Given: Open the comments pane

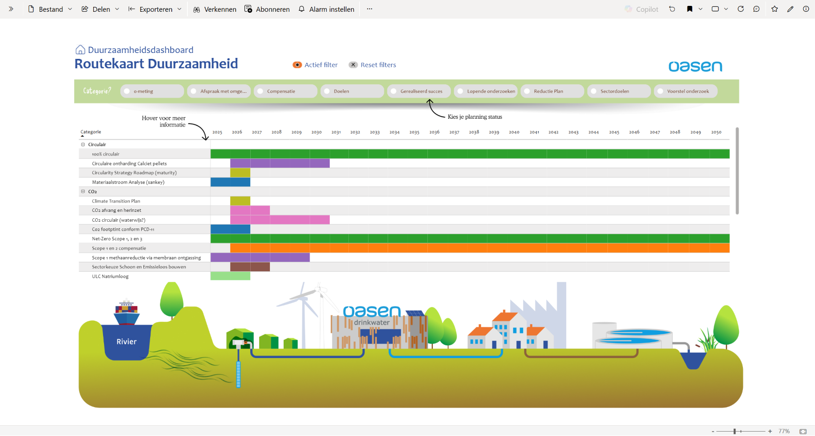Looking at the screenshot, I should point(757,9).
